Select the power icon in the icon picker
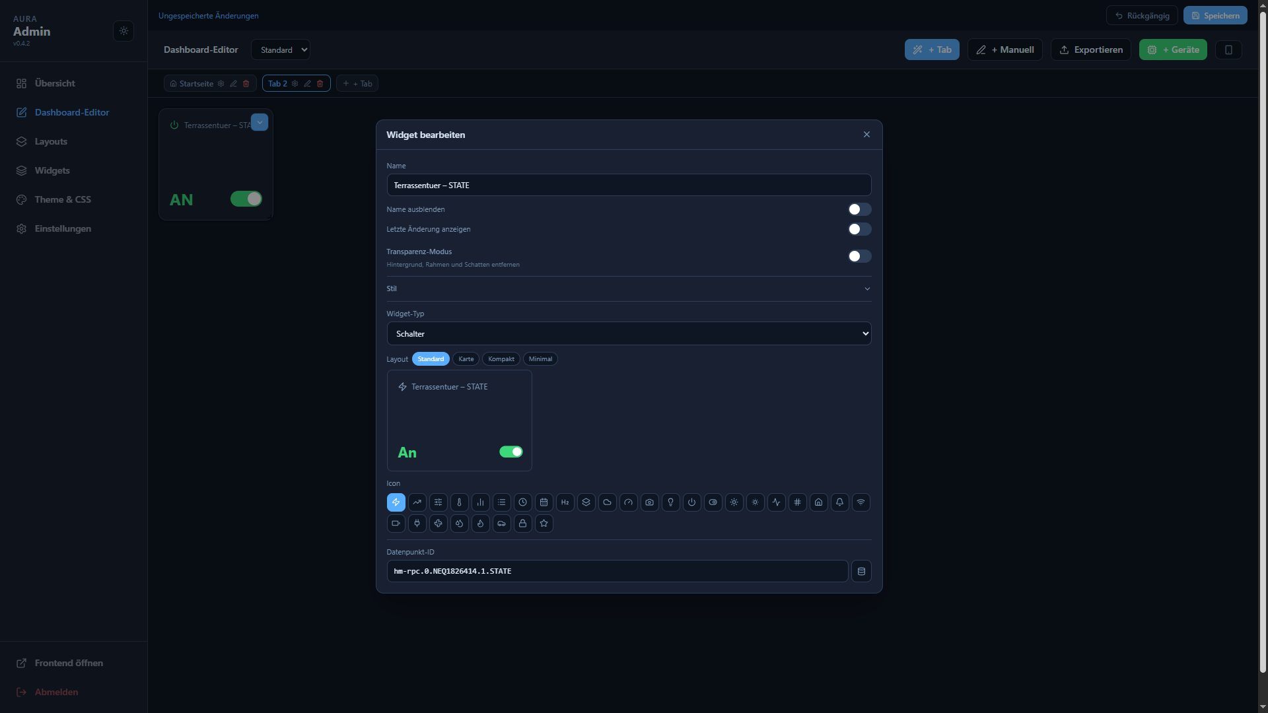The height and width of the screenshot is (713, 1268). [691, 502]
